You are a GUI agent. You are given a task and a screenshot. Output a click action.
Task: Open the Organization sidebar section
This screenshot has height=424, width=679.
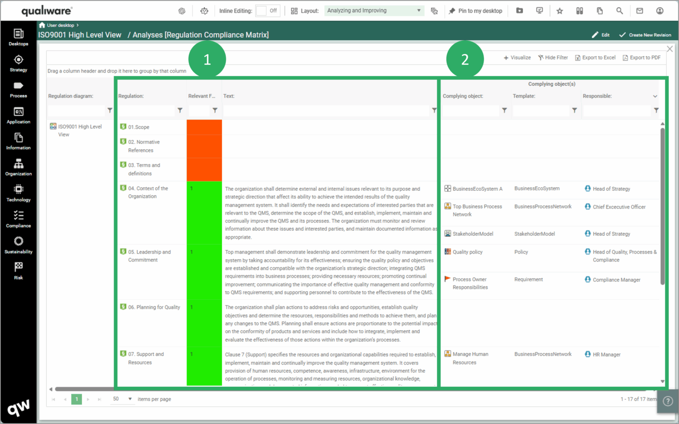tap(18, 167)
